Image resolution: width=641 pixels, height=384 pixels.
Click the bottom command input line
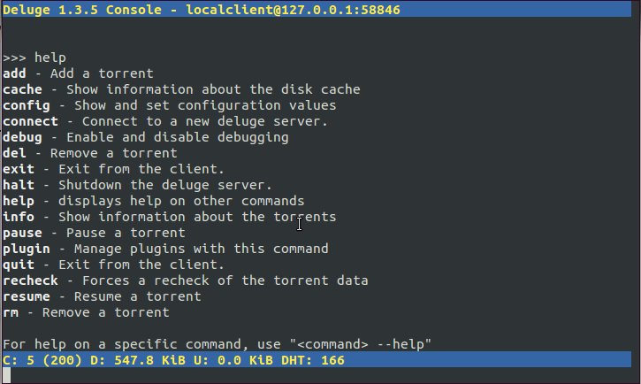318,375
